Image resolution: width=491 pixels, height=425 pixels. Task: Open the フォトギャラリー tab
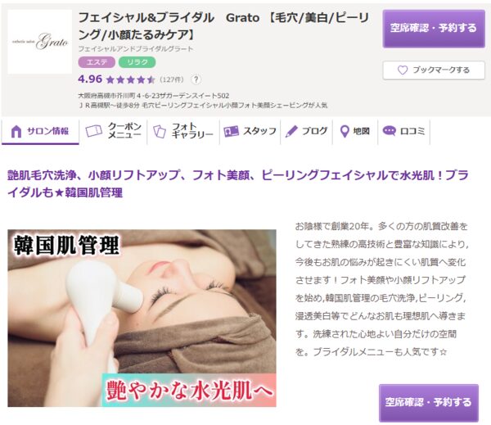coord(183,131)
